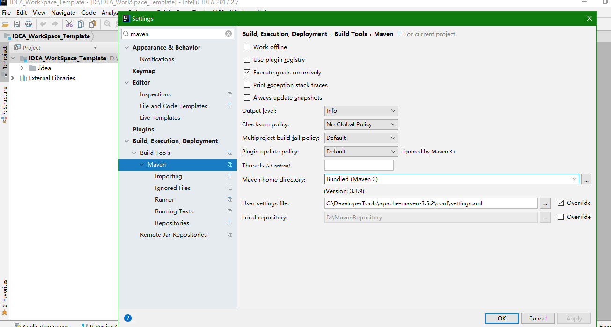Image resolution: width=611 pixels, height=327 pixels.
Task: Open the 7: Structure tool tab
Action: tap(5, 104)
